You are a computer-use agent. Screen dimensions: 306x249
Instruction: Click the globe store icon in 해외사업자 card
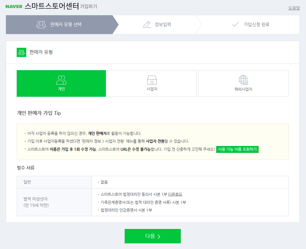243,80
